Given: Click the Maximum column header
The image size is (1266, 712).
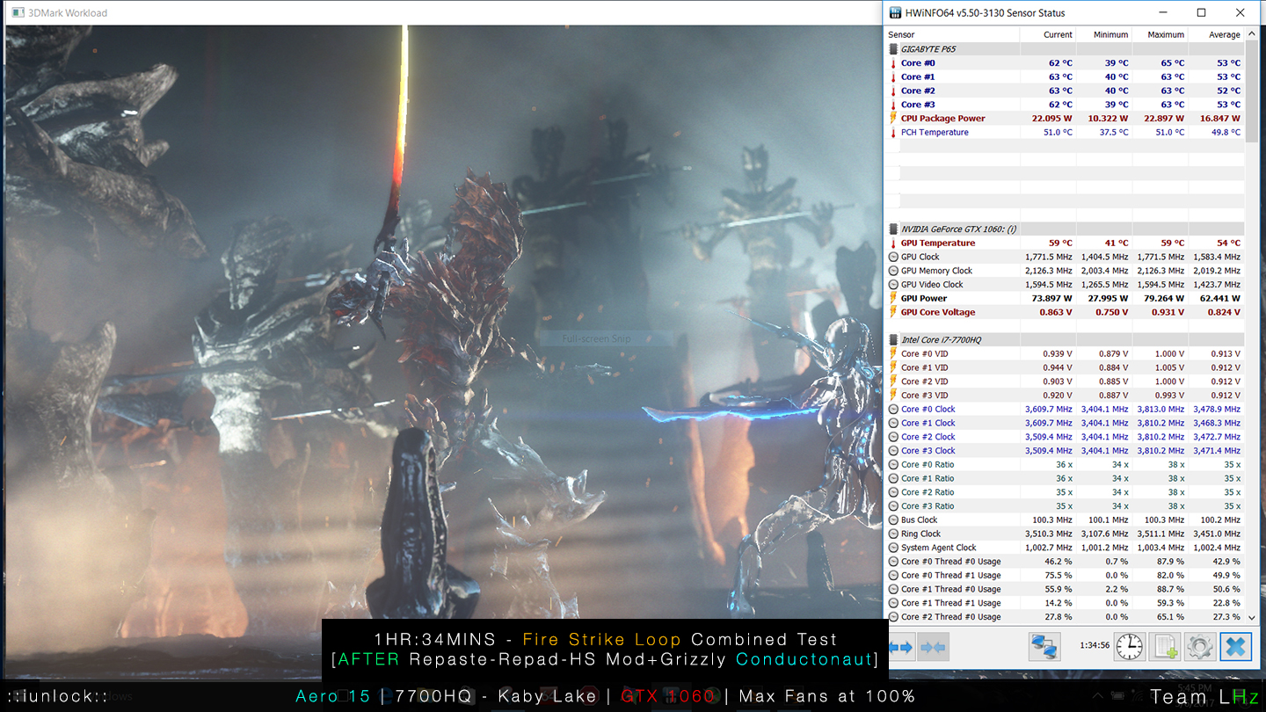Looking at the screenshot, I should click(x=1160, y=35).
